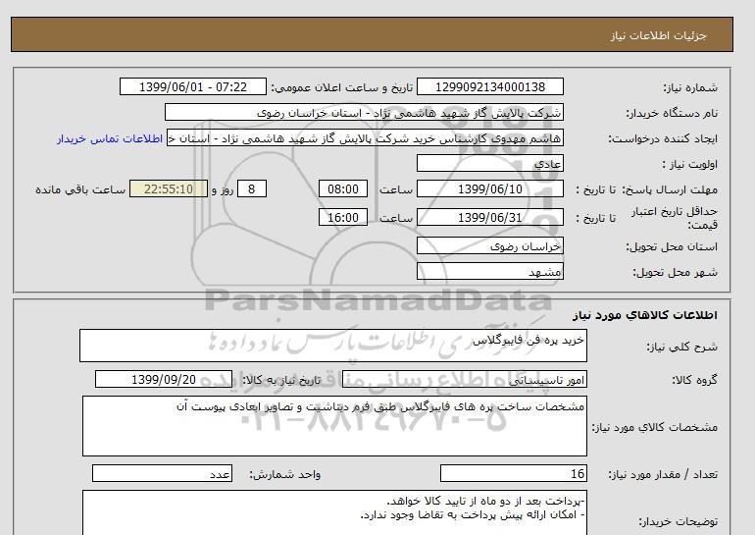Screen dimensions: 755x535
Task: Click the price validity date 1399/06/31
Action: pyautogui.click(x=491, y=218)
